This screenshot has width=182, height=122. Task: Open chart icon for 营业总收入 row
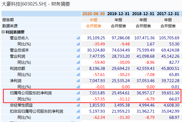coord(78,38)
